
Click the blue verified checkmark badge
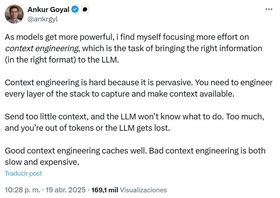pos(75,9)
